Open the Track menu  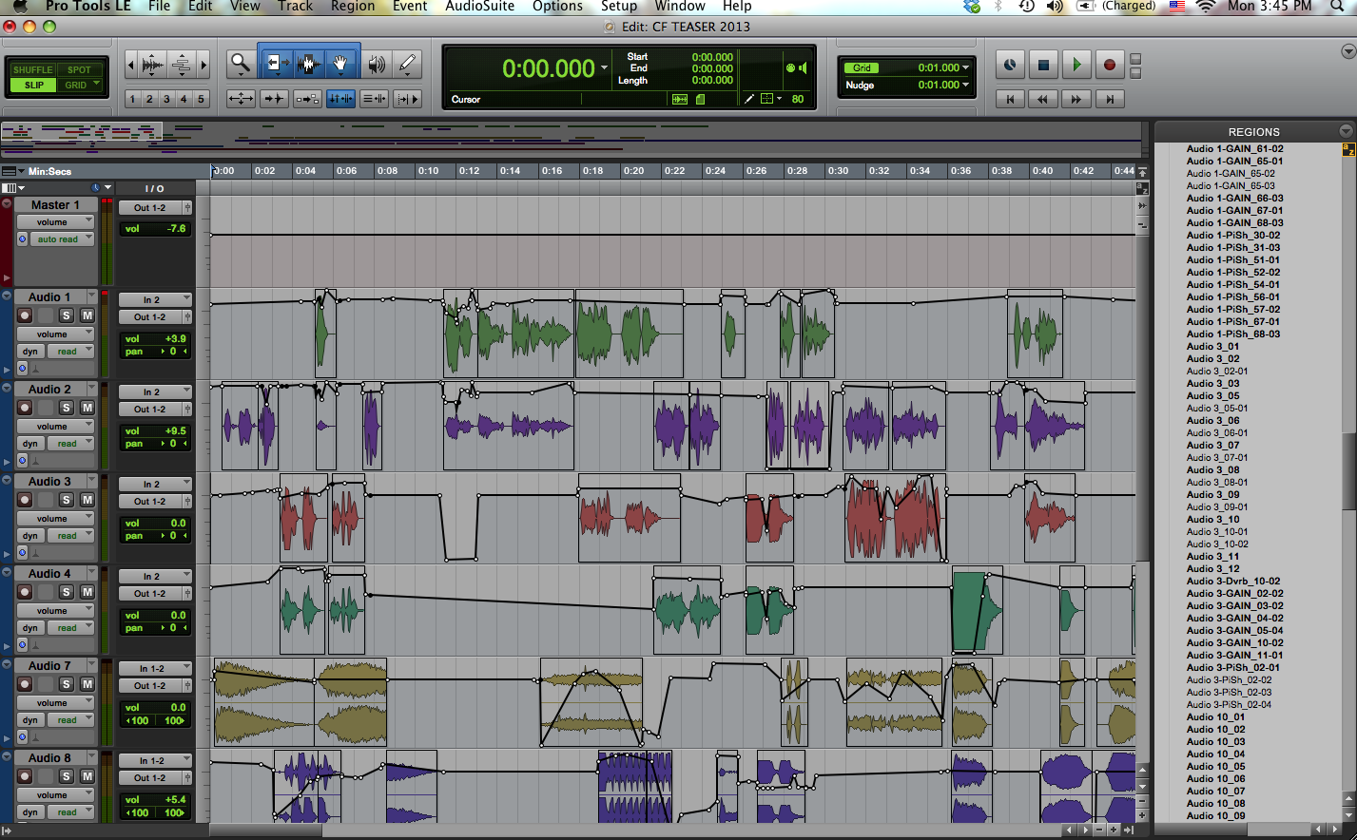pyautogui.click(x=296, y=7)
